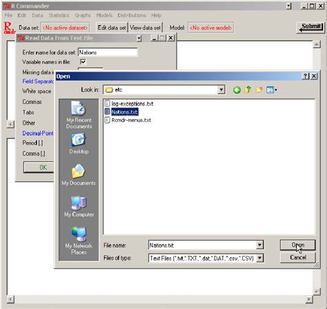
Task: Click bottom scrollbar left arrow
Action: (10, 299)
